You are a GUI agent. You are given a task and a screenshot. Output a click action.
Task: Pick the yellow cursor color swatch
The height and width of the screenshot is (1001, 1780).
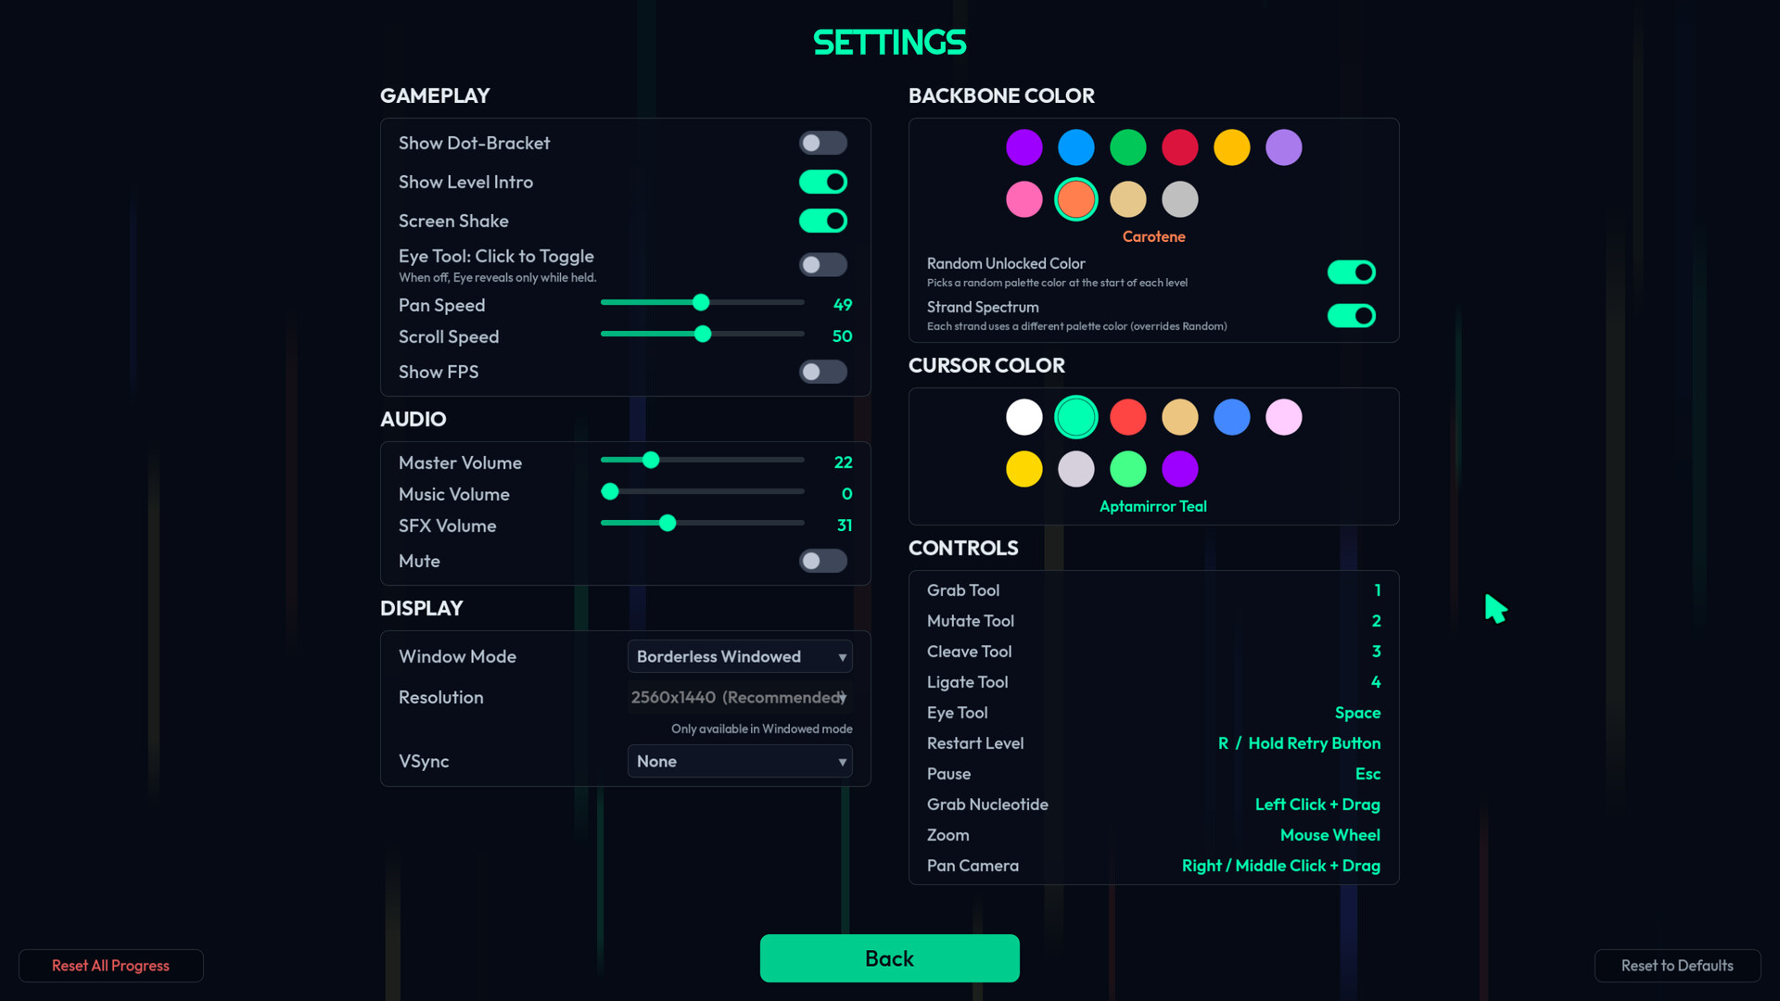[1024, 469]
